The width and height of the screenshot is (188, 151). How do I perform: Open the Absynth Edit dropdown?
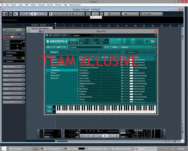[x=61, y=47]
